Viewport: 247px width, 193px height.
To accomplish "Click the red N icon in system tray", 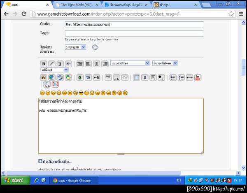I will 229,180.
